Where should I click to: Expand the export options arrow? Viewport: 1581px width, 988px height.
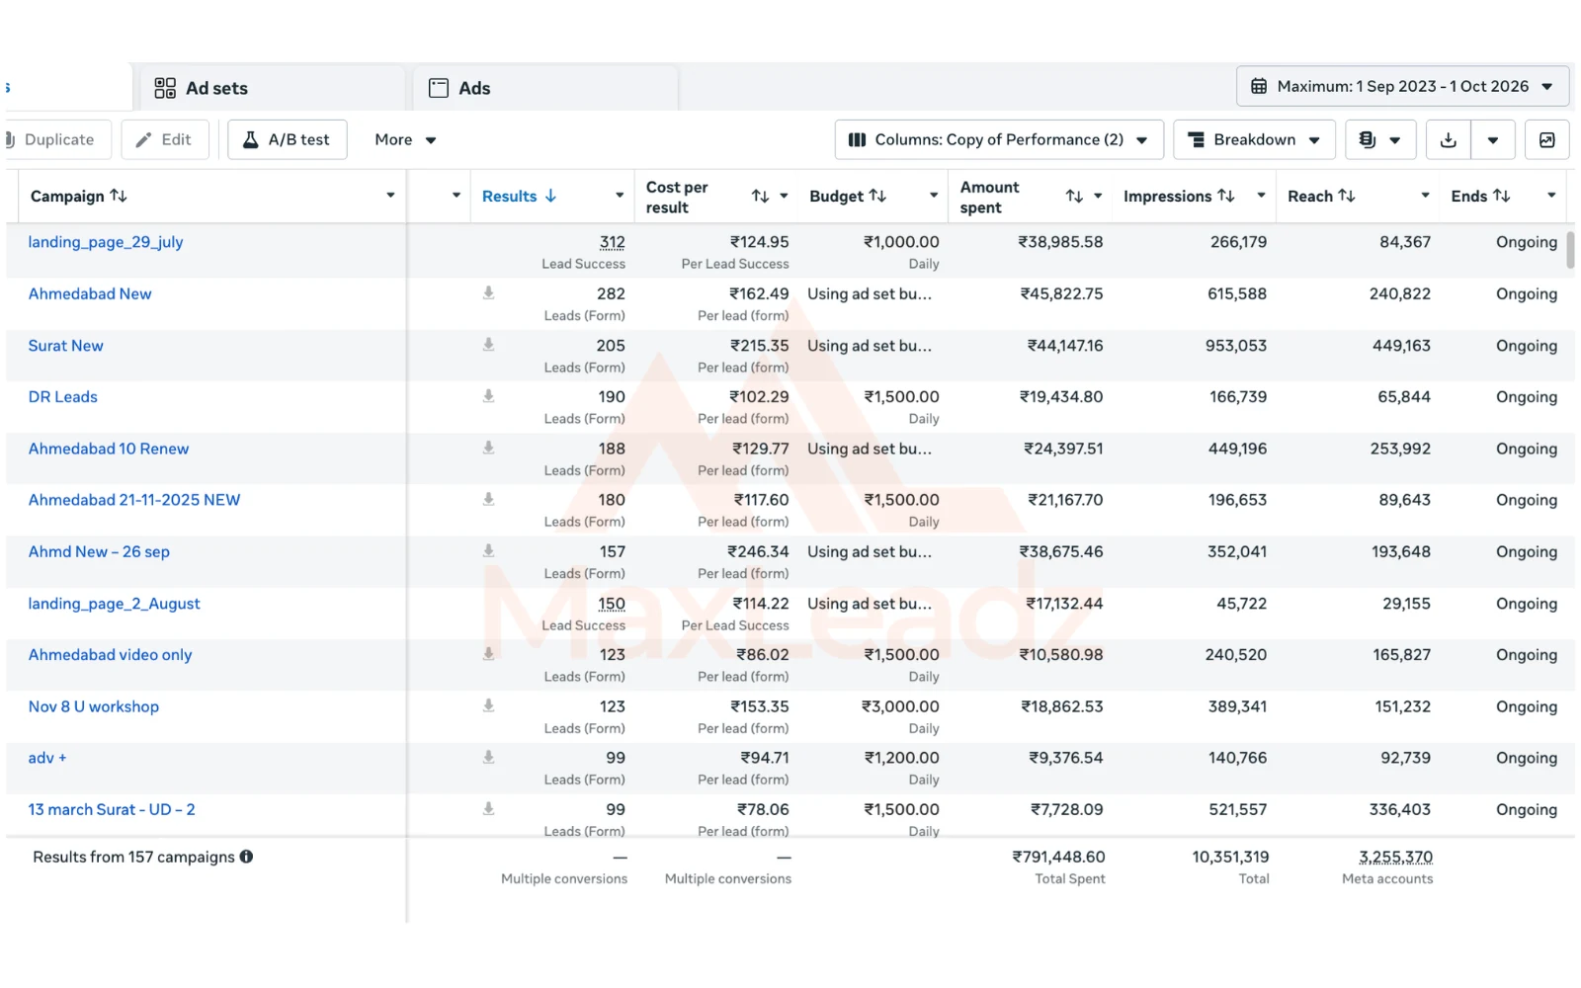[x=1493, y=139]
